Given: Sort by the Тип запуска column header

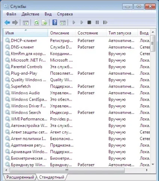Looking at the screenshot, I should click(x=122, y=33).
